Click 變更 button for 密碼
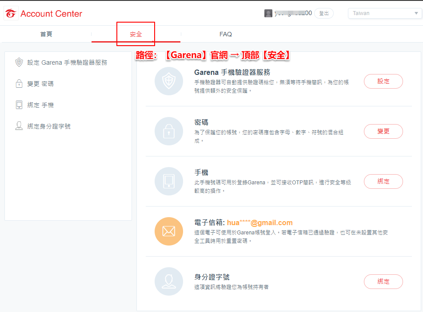The width and height of the screenshot is (423, 312). [x=383, y=131]
